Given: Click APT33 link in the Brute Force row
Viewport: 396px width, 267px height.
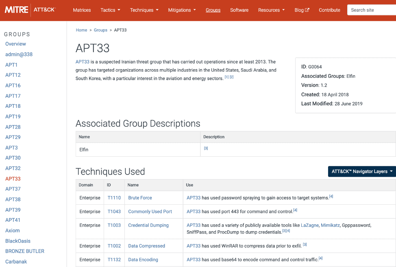Looking at the screenshot, I should click(194, 198).
